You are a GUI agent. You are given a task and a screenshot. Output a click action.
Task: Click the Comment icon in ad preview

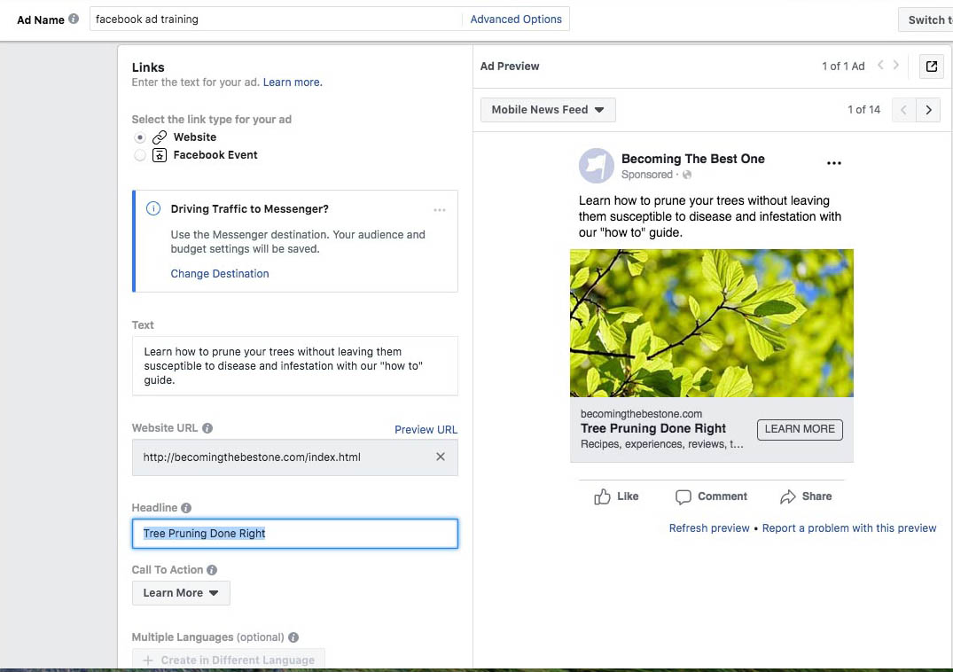684,496
